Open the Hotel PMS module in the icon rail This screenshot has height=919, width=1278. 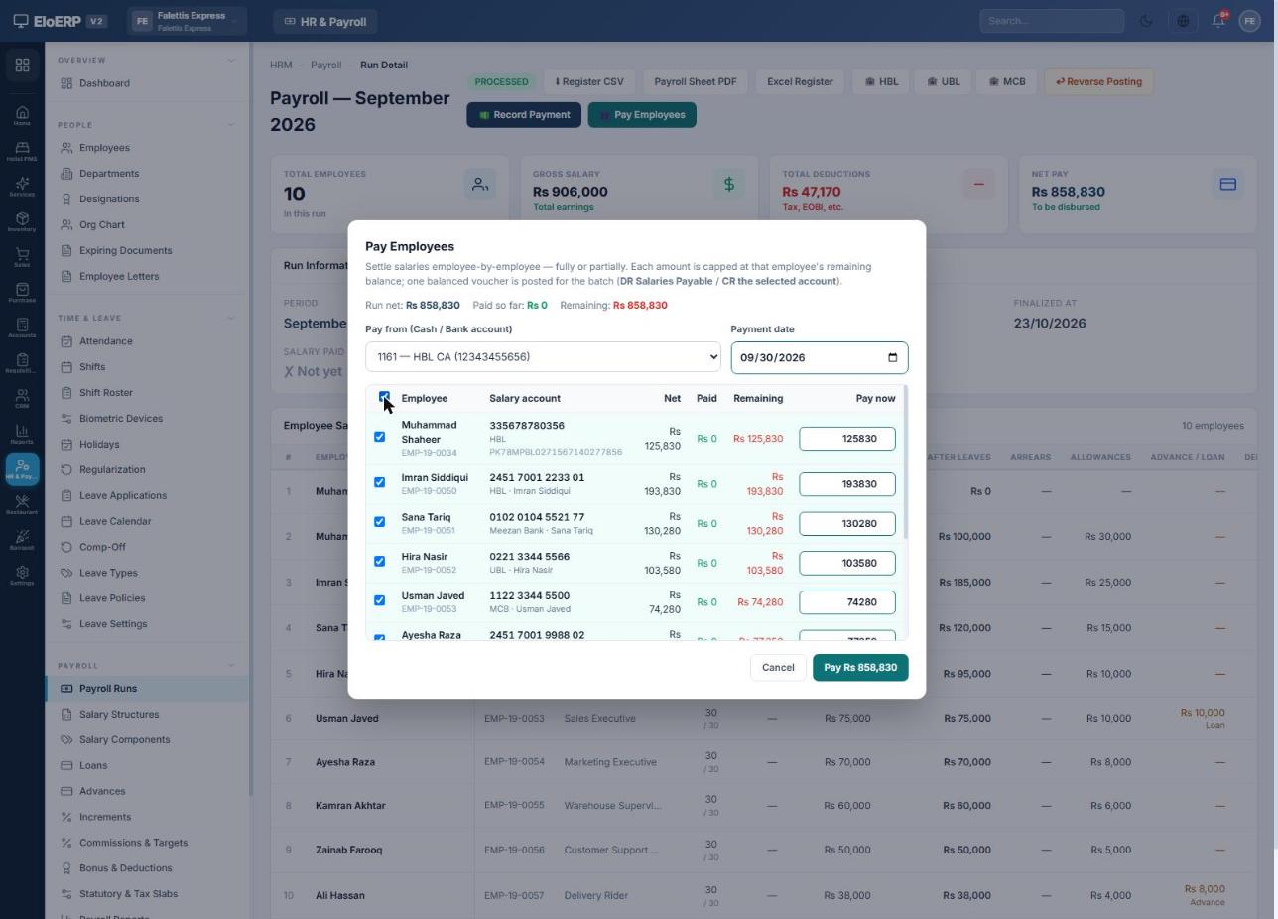pyautogui.click(x=22, y=151)
